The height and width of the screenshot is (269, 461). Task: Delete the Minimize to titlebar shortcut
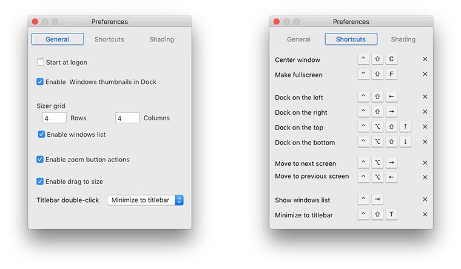(425, 215)
